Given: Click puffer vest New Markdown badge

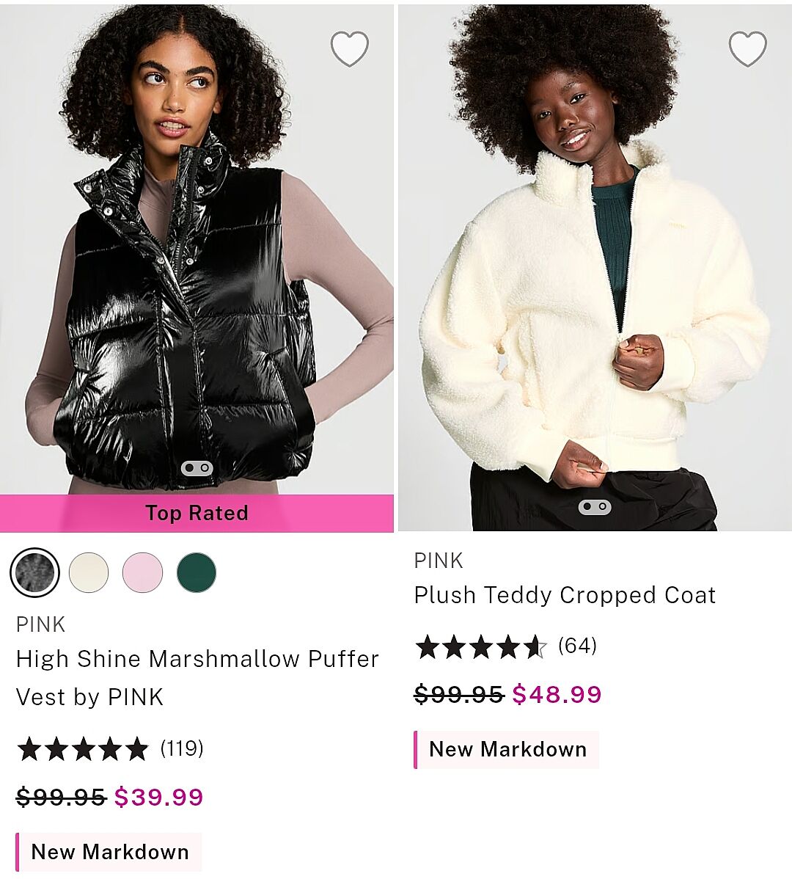Looking at the screenshot, I should 109,852.
